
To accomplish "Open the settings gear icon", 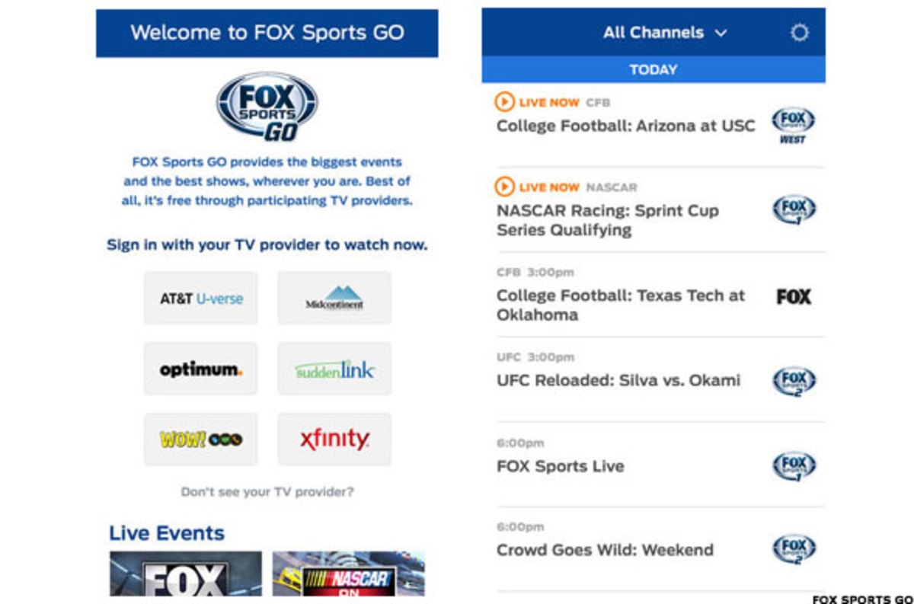I will click(799, 33).
